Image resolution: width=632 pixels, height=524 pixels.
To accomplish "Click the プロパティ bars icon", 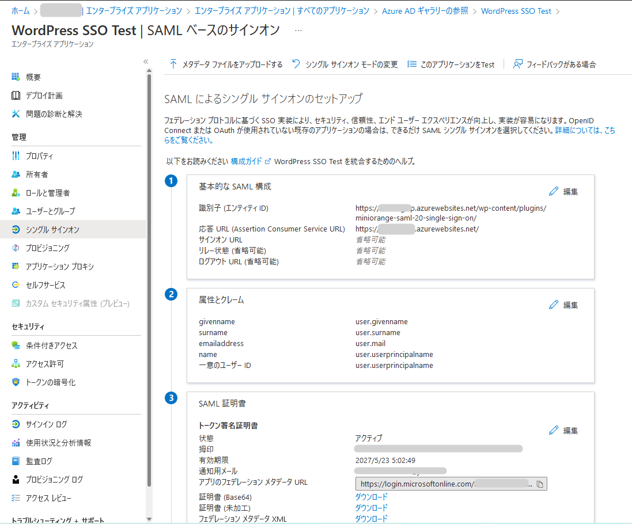I will [x=16, y=156].
